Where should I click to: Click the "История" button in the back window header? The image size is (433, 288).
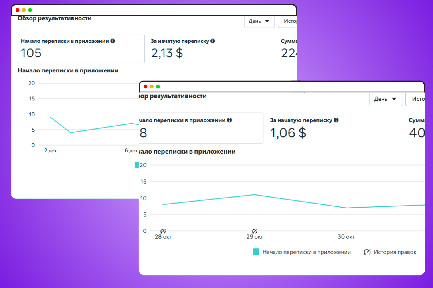click(x=290, y=21)
